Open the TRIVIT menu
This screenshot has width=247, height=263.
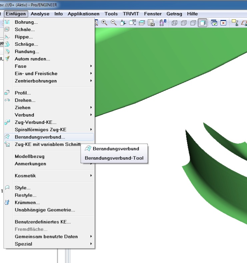point(131,14)
